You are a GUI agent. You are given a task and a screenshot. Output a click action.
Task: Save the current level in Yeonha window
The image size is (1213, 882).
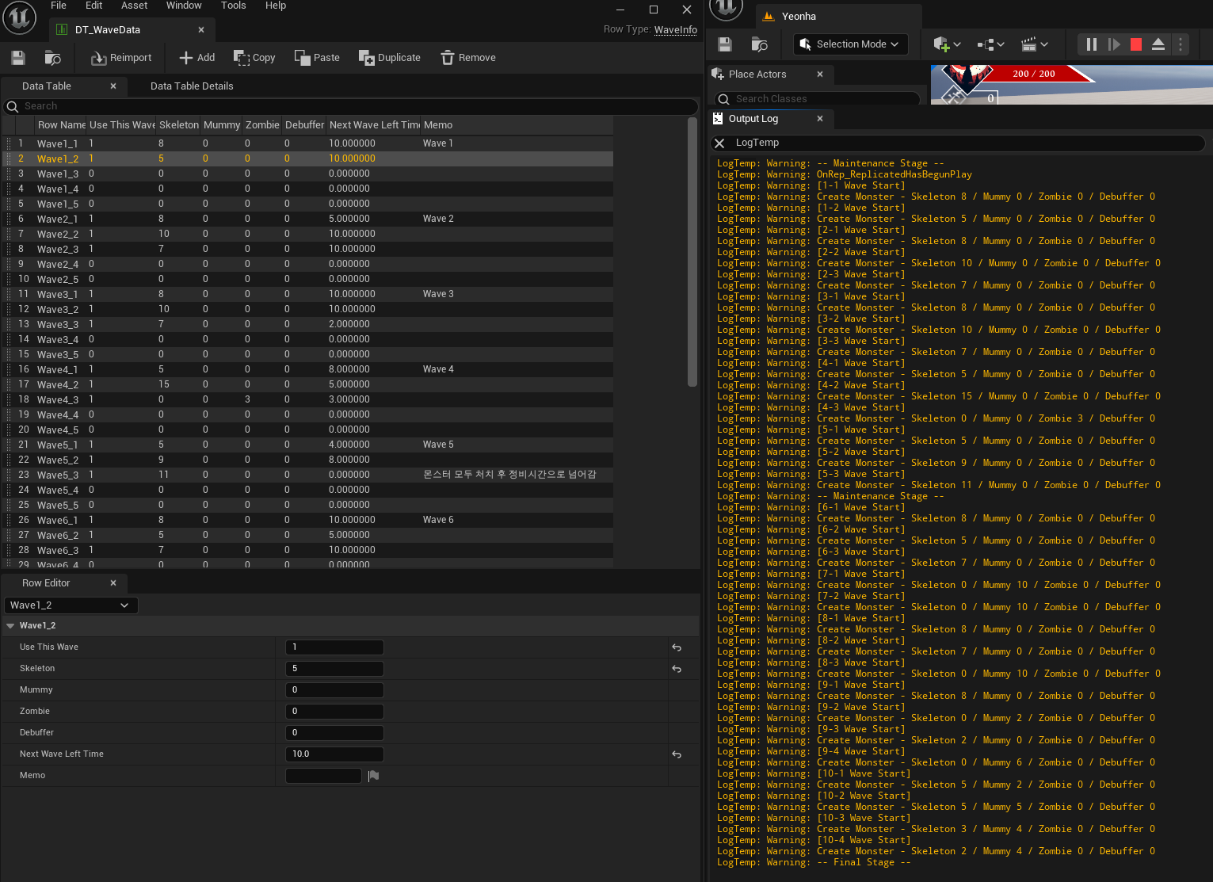725,44
